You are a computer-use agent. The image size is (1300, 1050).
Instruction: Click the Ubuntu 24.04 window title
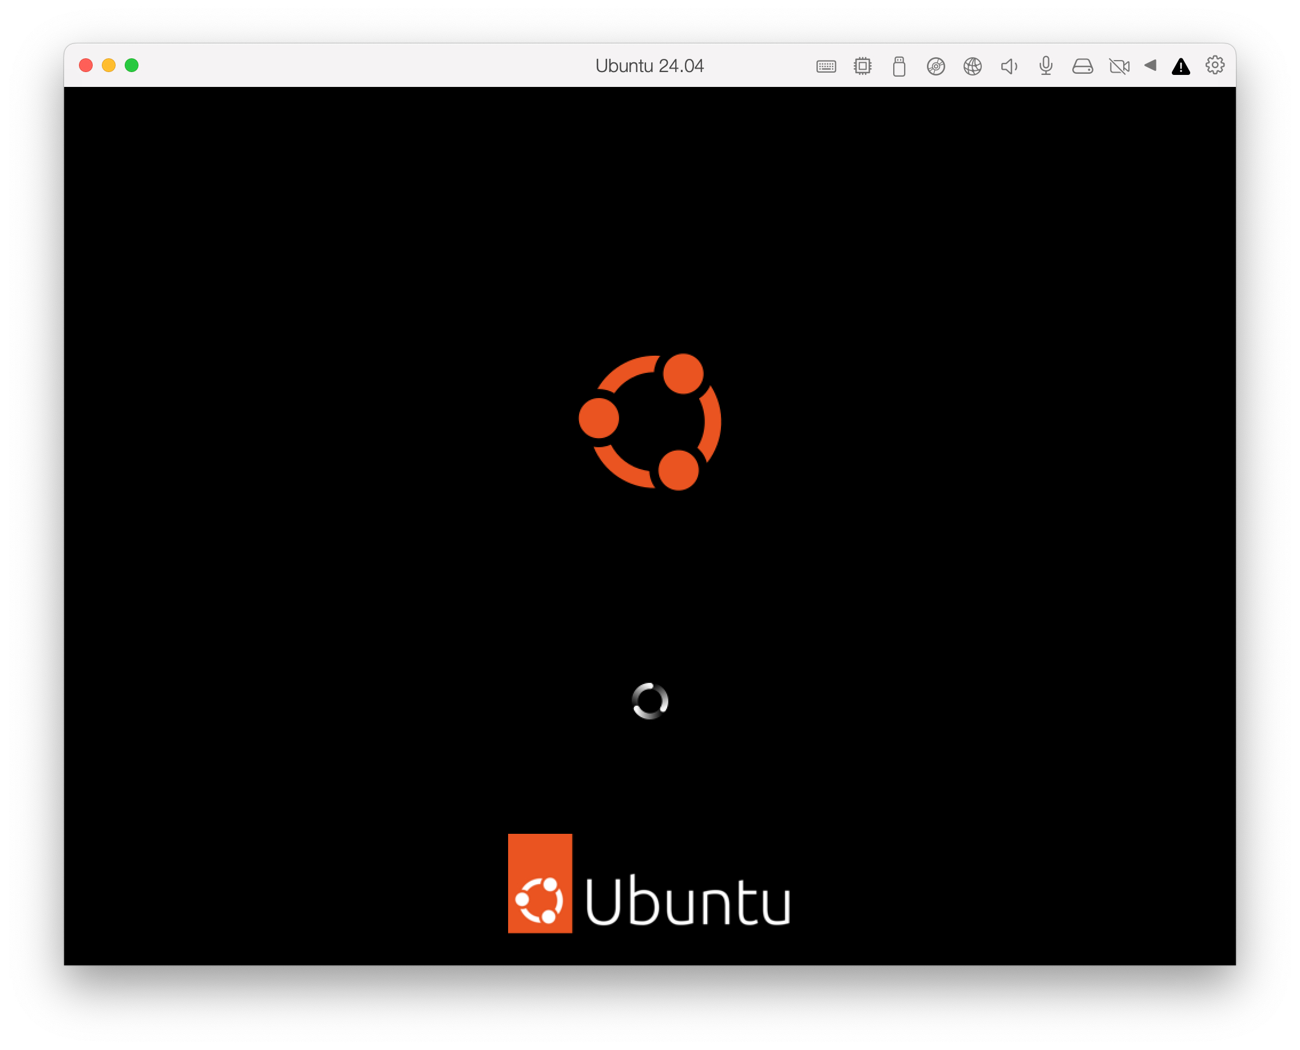click(x=649, y=66)
